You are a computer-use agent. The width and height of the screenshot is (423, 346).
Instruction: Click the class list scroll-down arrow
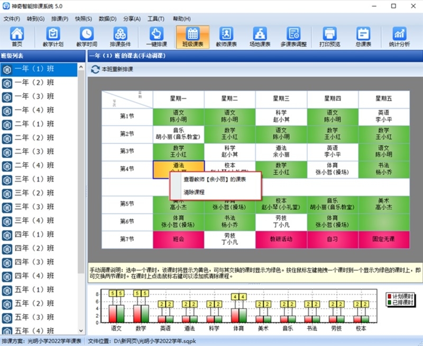coord(81,331)
